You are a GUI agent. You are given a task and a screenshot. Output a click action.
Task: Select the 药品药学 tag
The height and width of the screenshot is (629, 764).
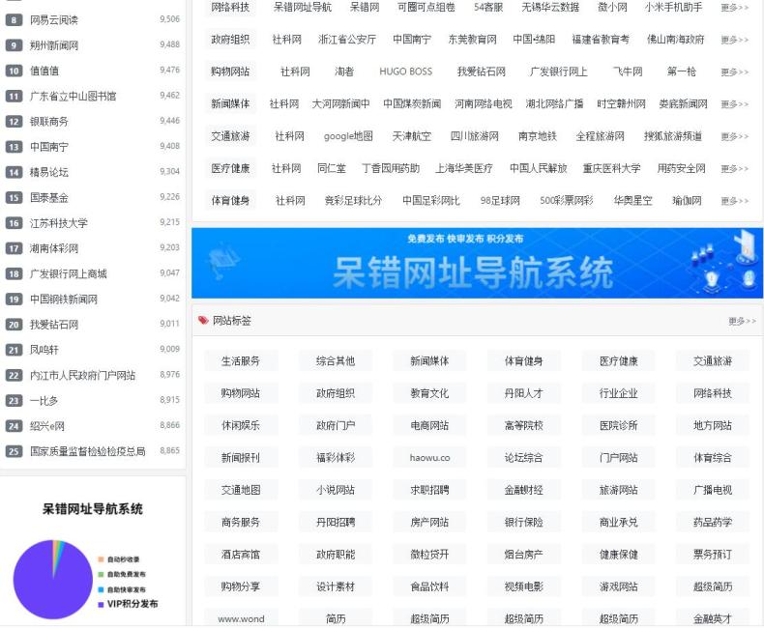tap(713, 522)
